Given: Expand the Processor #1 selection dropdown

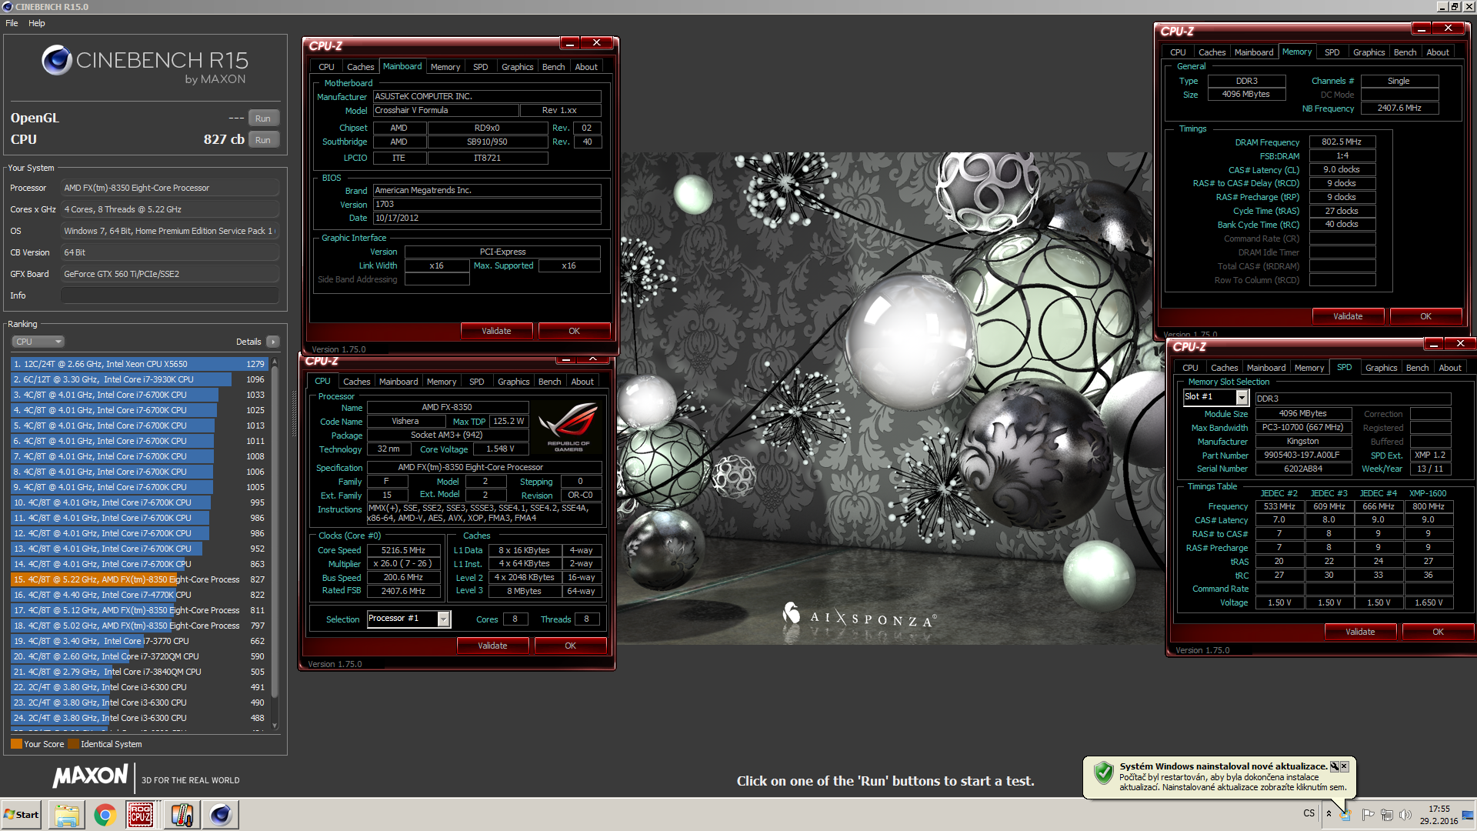Looking at the screenshot, I should (x=443, y=619).
